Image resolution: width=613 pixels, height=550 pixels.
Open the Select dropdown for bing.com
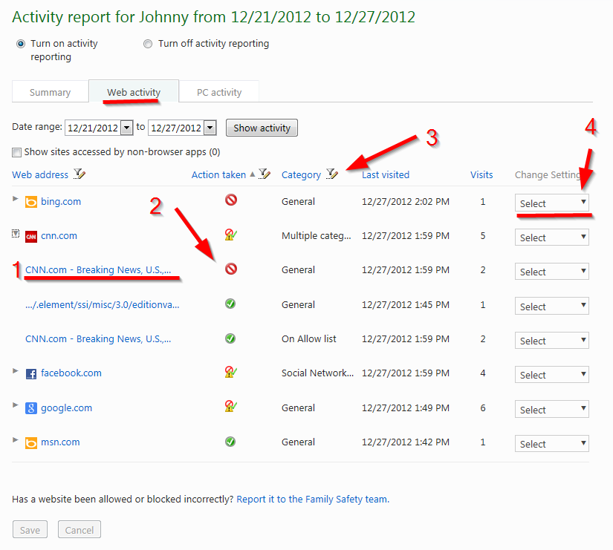551,203
